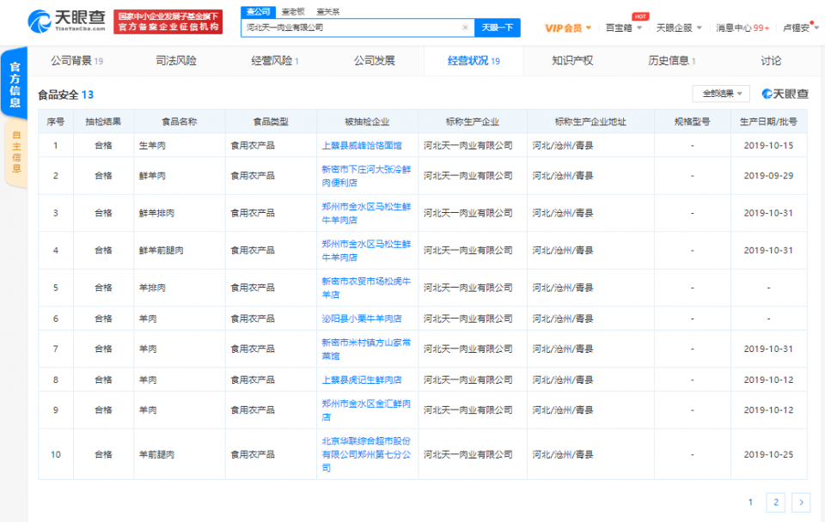This screenshot has height=522, width=825.
Task: Open 郑州市金水区马松生鲜牛羊肉店 link in row 4
Action: (366, 251)
